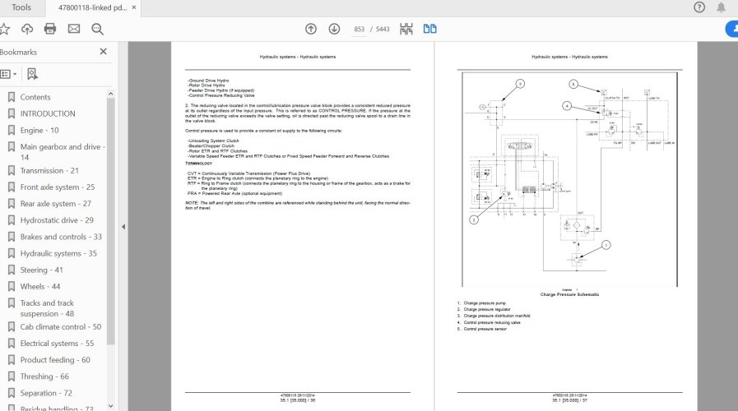Image resolution: width=738 pixels, height=411 pixels.
Task: Open Electrical systems - 55 bookmark
Action: [57, 344]
